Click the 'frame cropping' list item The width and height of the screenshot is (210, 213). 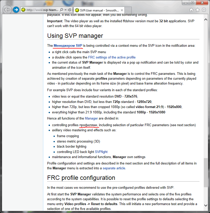pos(68,136)
